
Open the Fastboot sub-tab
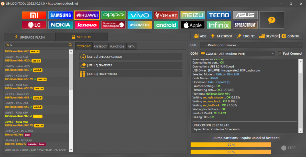(x=100, y=47)
